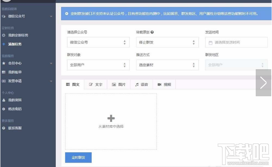Image resolution: width=272 pixels, height=167 pixels.
Task: Click the calendar icon in send time field
Action: (210, 43)
